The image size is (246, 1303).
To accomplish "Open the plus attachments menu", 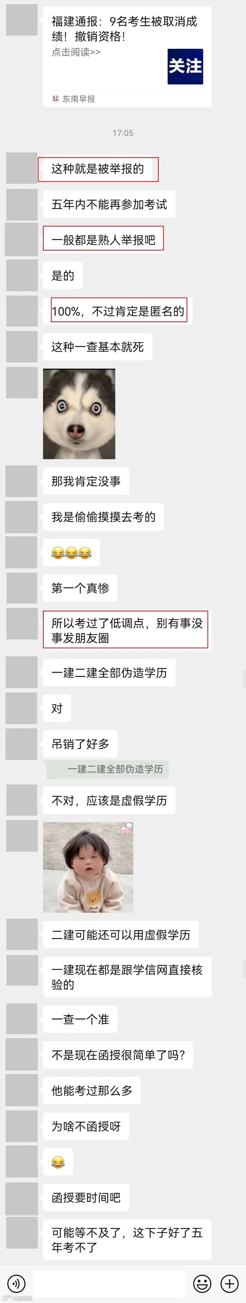I will coord(229,1283).
